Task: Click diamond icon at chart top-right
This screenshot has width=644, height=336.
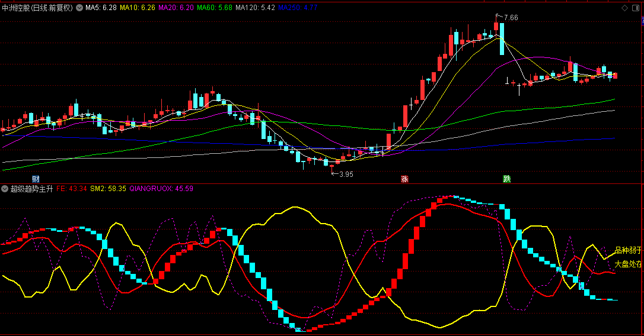Action: click(x=624, y=8)
